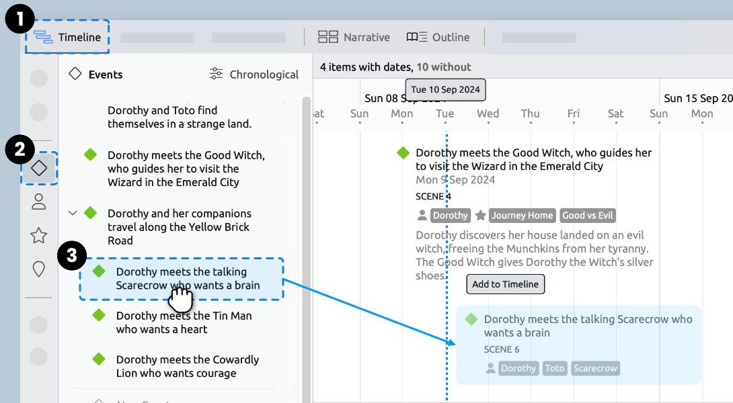733x403 pixels.
Task: Click Mon 9 Sep 2024 event date
Action: (x=455, y=180)
